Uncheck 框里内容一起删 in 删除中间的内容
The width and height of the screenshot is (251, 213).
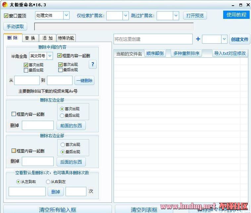coord(60,56)
